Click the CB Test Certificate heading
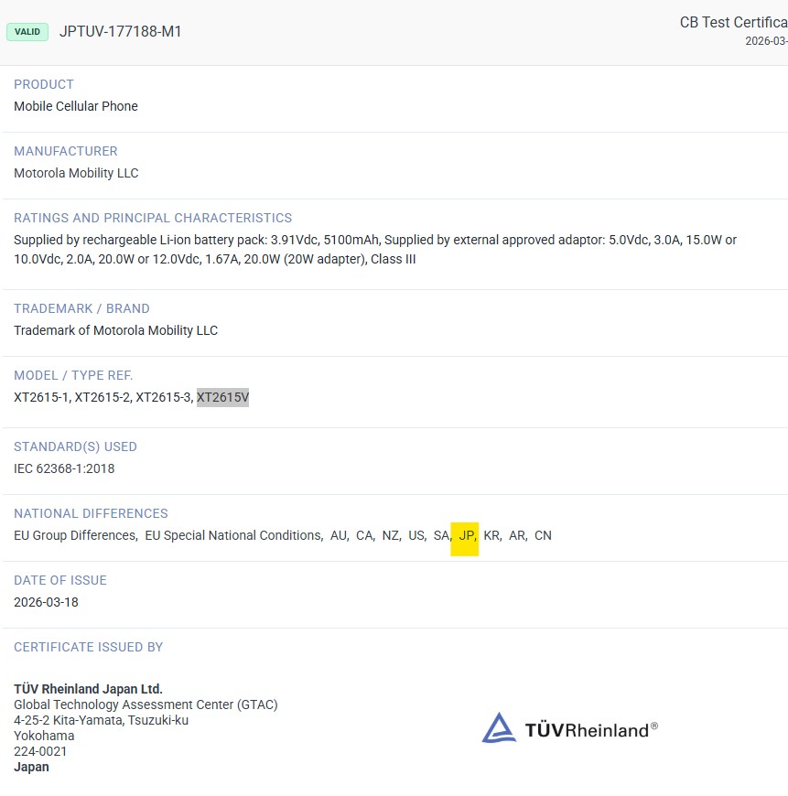The height and width of the screenshot is (796, 788). [x=732, y=23]
